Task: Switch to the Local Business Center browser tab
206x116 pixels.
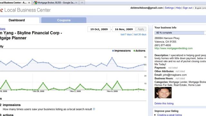Action: pos(15,3)
